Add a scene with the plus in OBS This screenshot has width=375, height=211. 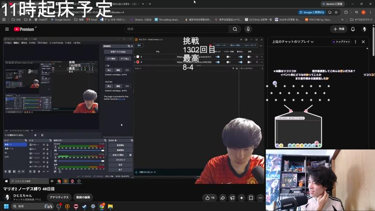(x=6, y=171)
